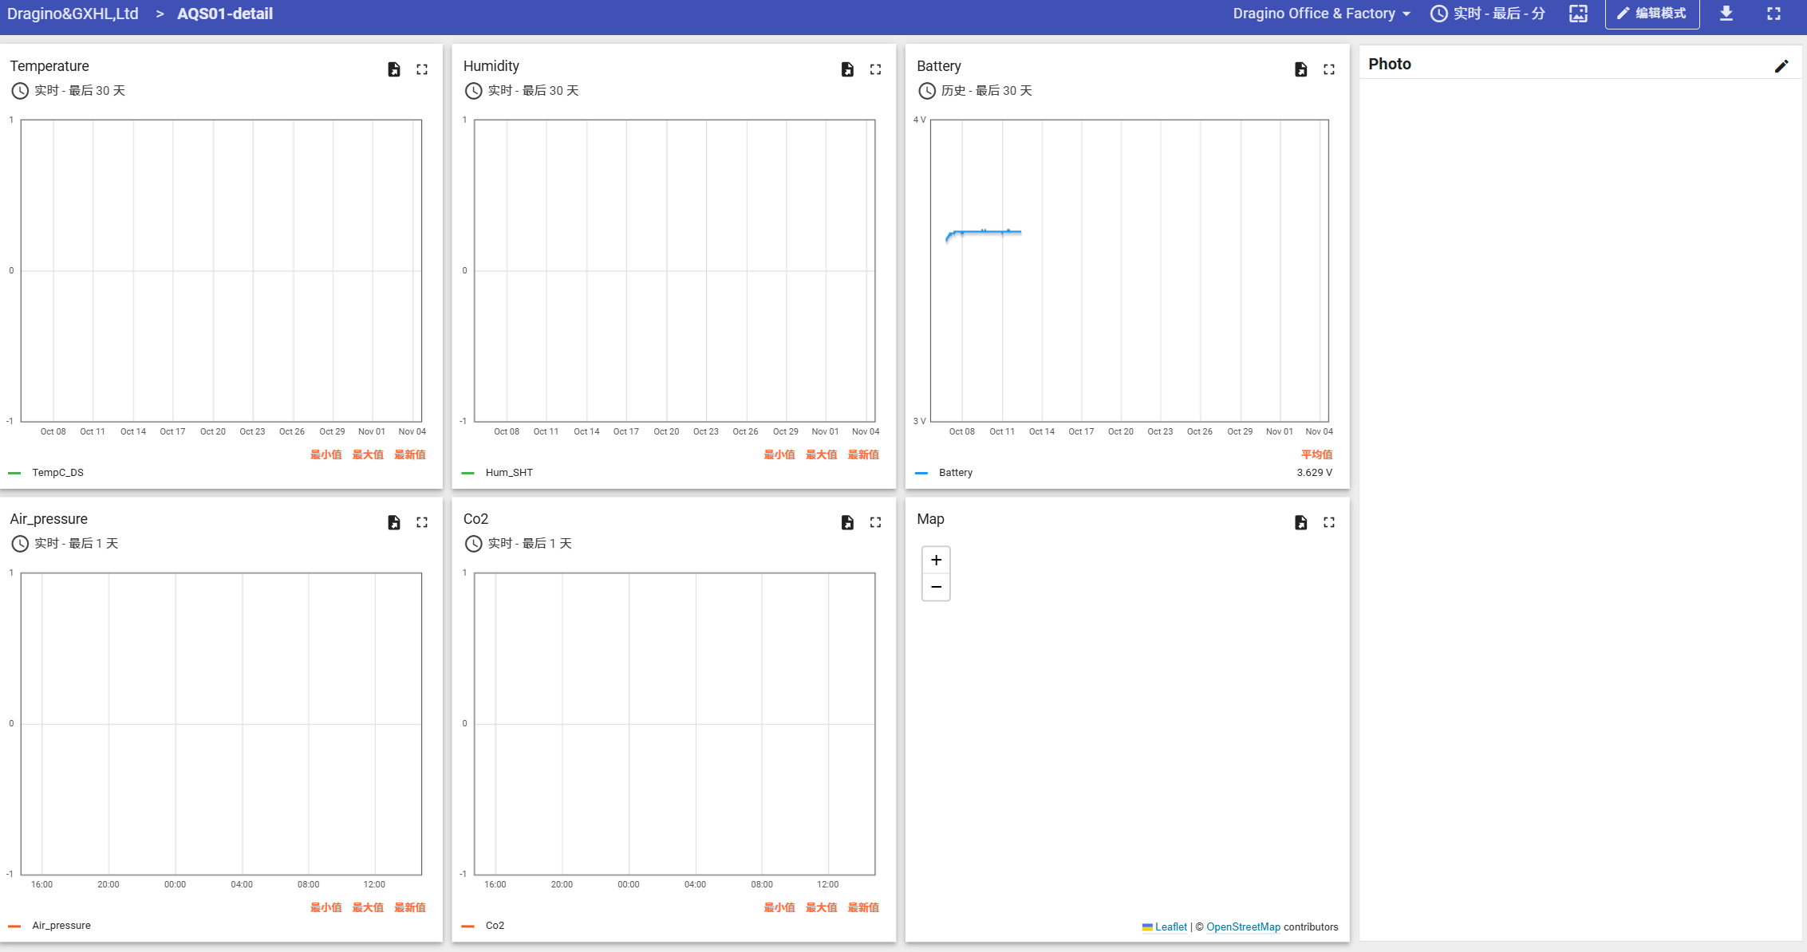Toggle dashboard fullscreen in the top bar

point(1773,14)
